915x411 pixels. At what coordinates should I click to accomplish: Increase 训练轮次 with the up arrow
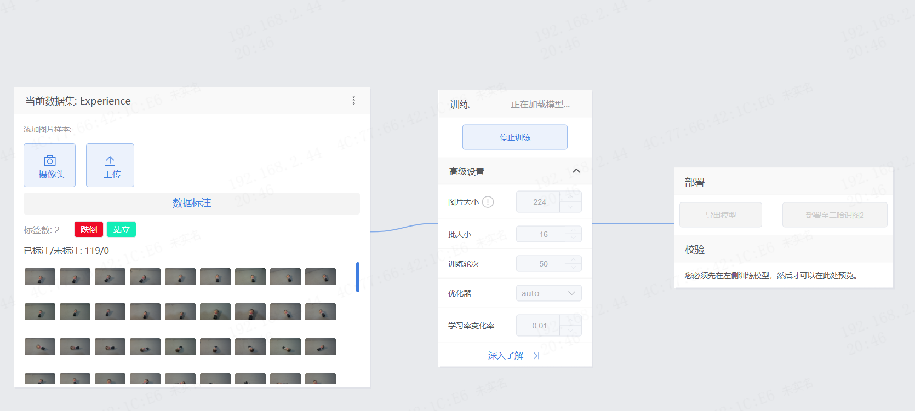click(x=573, y=260)
